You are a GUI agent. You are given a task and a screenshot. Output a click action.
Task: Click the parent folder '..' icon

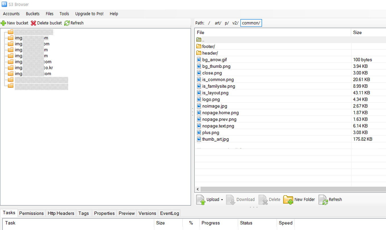pyautogui.click(x=199, y=39)
